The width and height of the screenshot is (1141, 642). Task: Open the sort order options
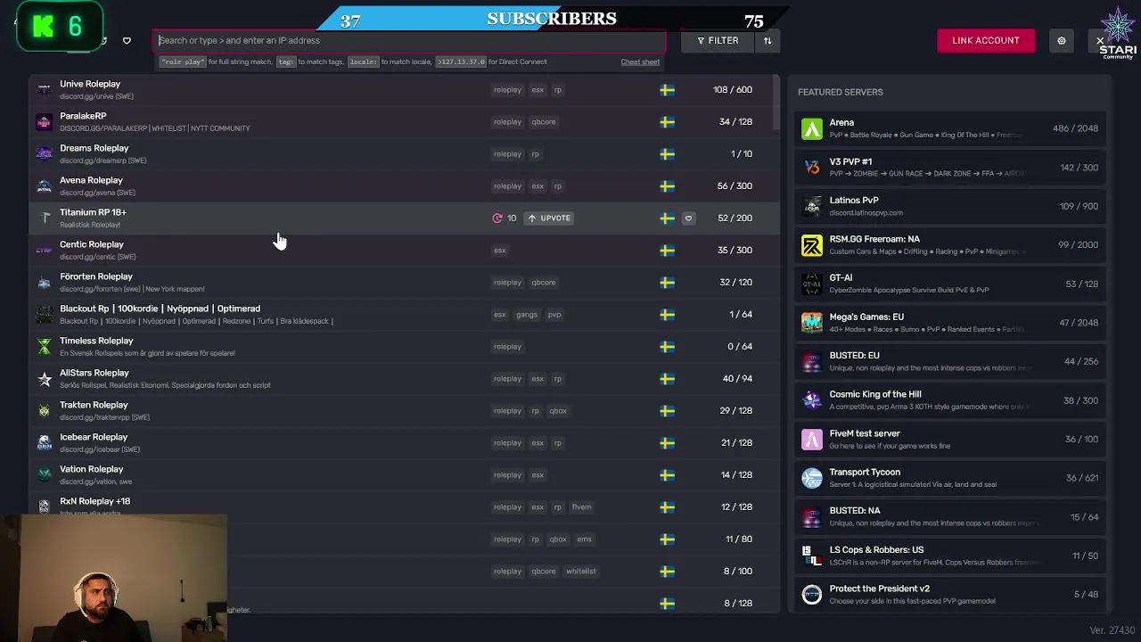[767, 40]
